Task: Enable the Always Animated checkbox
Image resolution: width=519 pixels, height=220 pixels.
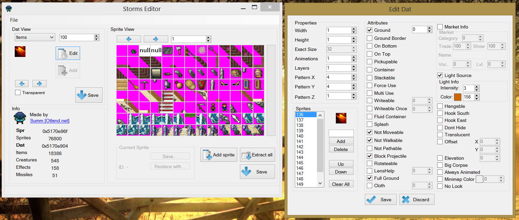Action: 440,172
